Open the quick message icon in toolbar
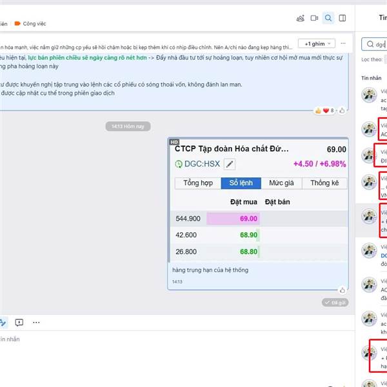This screenshot has height=387, width=387. (x=19, y=322)
